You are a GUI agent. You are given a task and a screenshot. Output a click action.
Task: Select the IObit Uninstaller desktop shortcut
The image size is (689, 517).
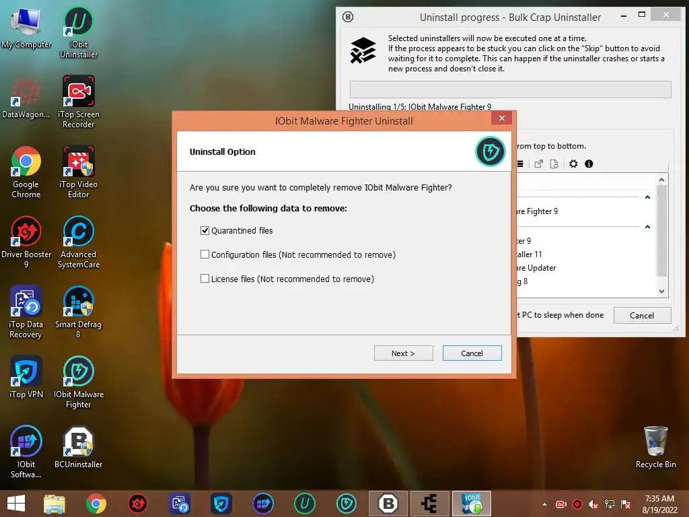[79, 32]
